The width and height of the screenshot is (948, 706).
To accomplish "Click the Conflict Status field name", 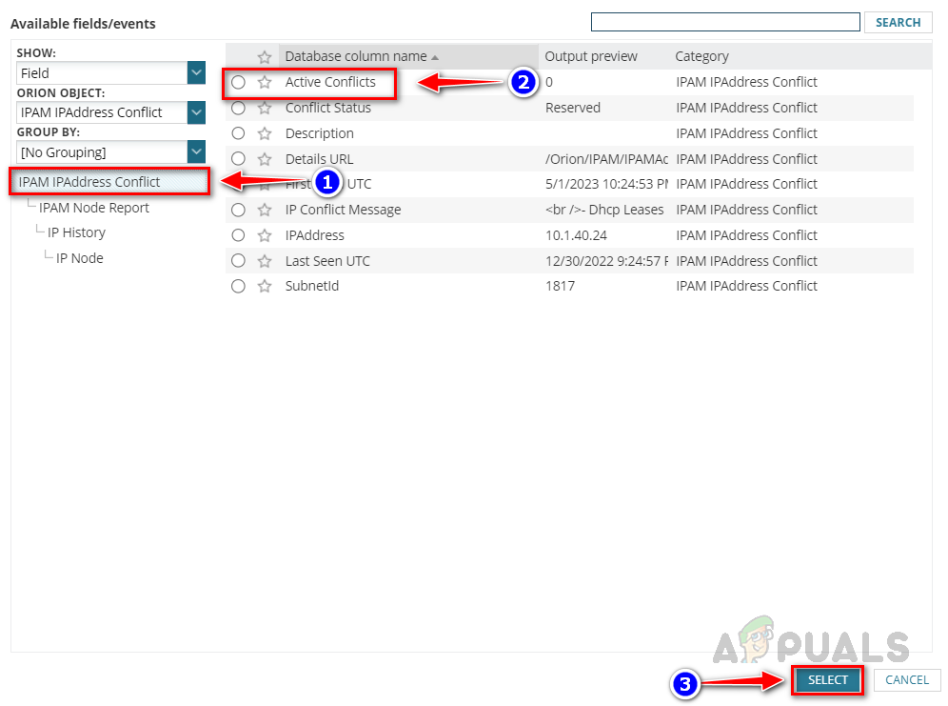I will point(327,109).
